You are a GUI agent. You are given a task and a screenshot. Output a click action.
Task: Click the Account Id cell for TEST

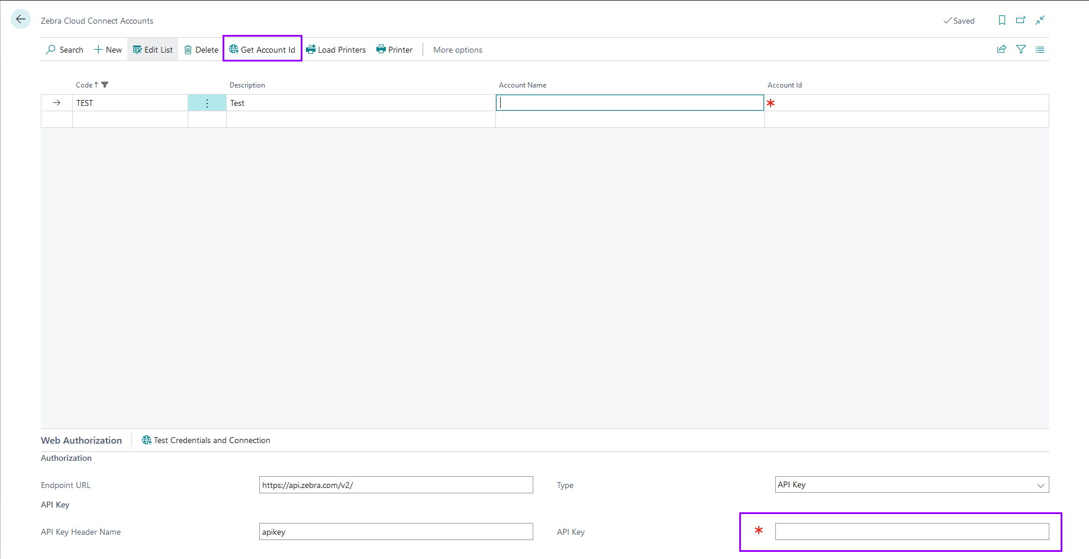point(907,103)
